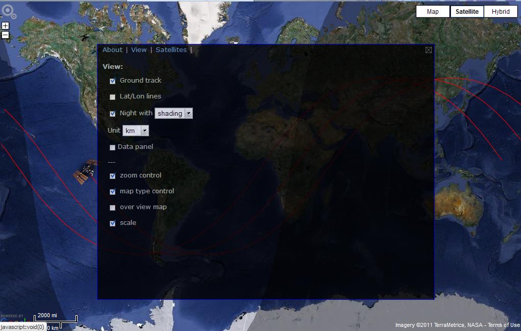The width and height of the screenshot is (521, 331).
Task: Switch the map to Map view
Action: 433,12
